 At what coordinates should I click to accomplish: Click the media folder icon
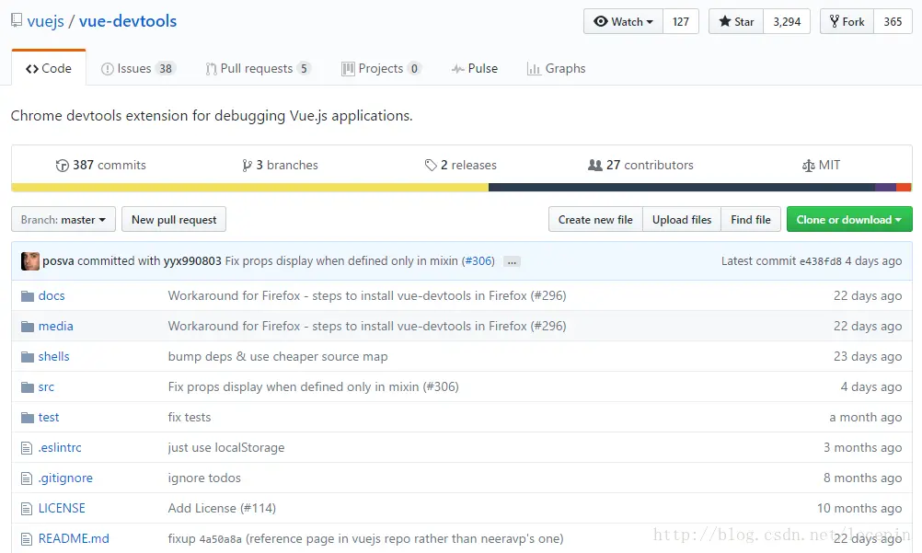[27, 327]
